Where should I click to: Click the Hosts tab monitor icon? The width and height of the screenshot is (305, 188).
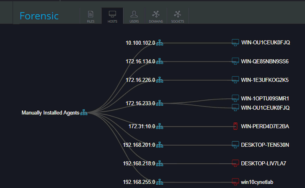point(112,14)
